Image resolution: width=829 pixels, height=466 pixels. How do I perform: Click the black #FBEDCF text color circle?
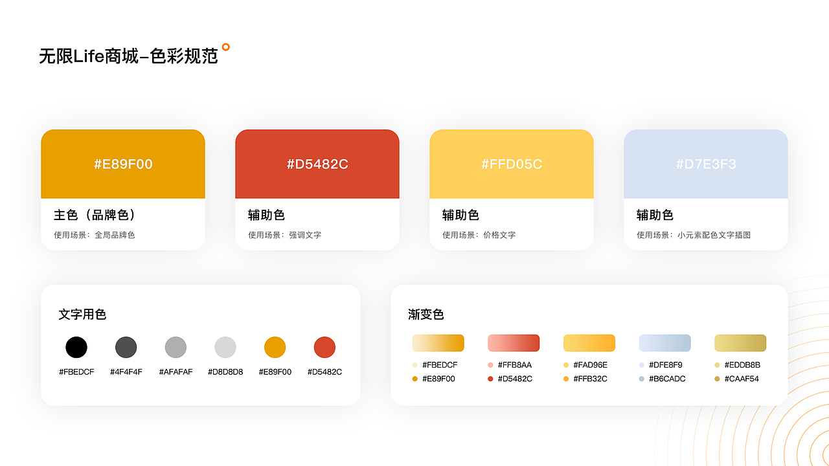pyautogui.click(x=76, y=347)
